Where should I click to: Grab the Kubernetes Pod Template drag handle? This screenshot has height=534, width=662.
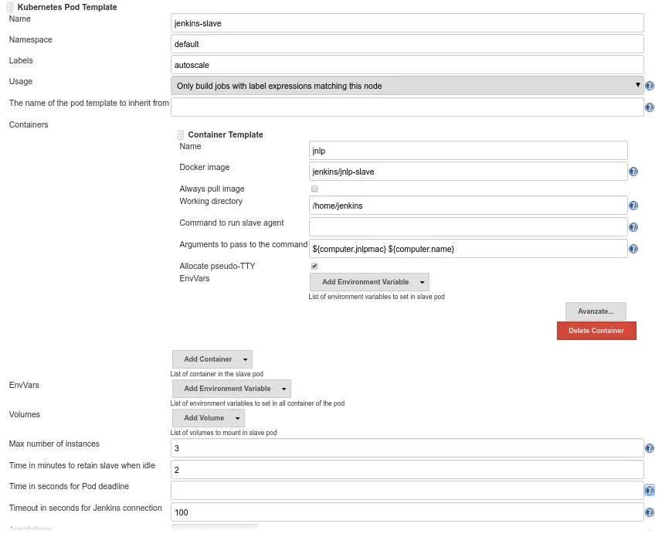(10, 7)
